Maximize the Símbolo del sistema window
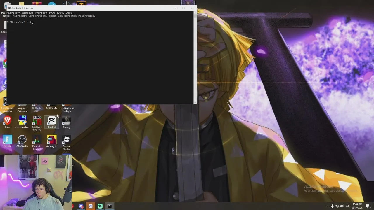Screen dimensions: 374x210 click(x=183, y=8)
